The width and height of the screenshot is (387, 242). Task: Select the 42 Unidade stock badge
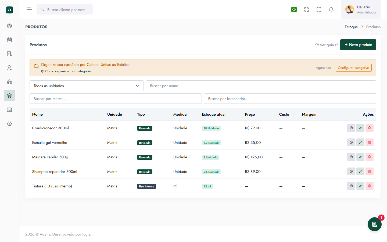[x=212, y=143]
